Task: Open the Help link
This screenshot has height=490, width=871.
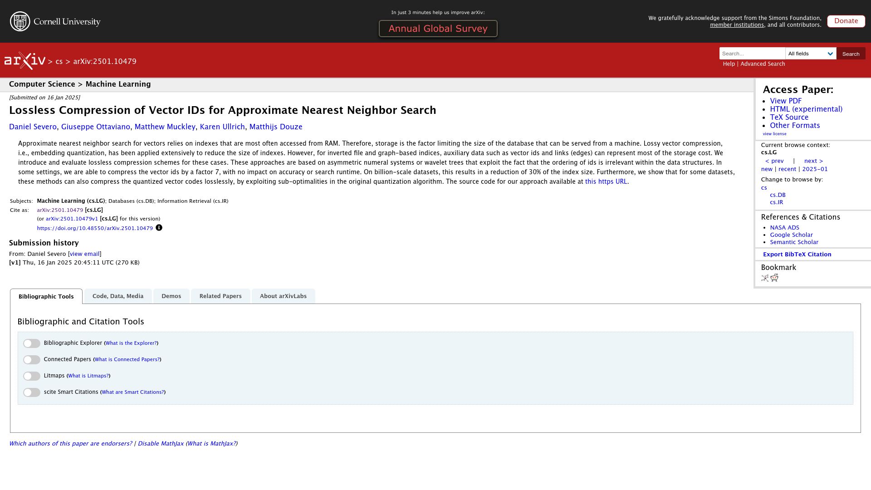Action: tap(729, 64)
